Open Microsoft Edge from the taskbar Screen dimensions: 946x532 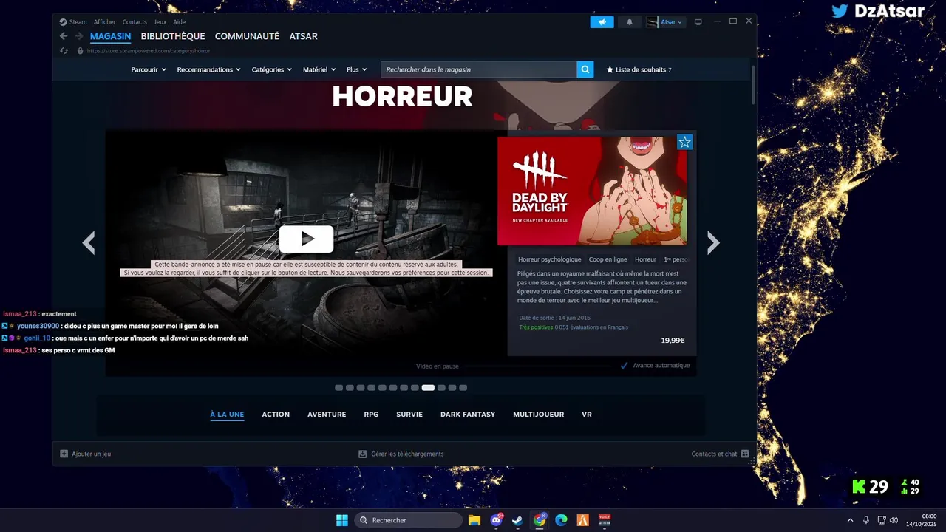(x=561, y=520)
